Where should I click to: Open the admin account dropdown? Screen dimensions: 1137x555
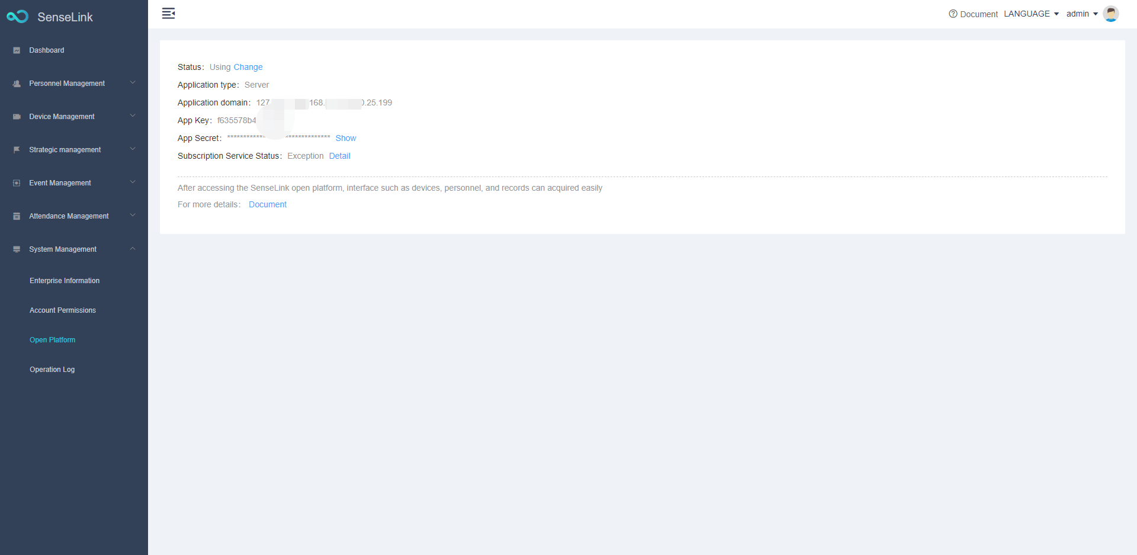click(1081, 14)
